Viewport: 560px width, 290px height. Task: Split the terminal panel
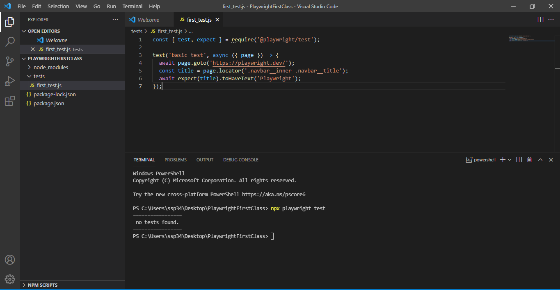coord(519,160)
